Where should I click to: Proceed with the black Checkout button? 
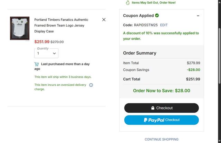pos(162,108)
